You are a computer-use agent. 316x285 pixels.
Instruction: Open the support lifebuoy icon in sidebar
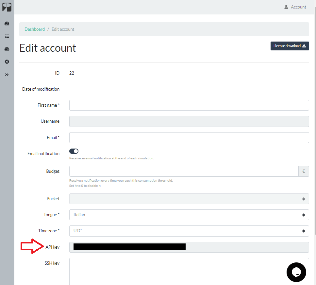(7, 62)
